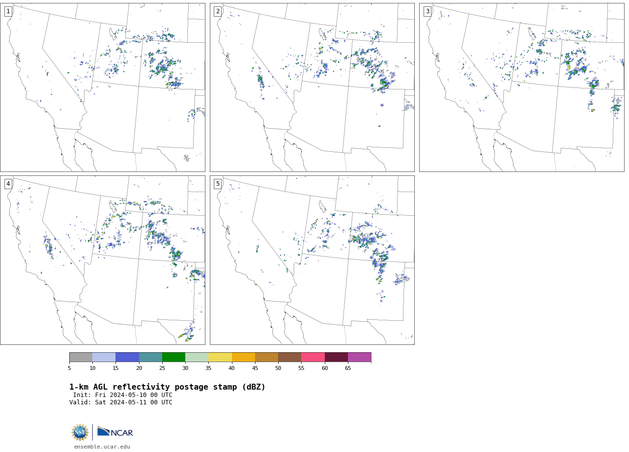Click the pink 55-60 dBZ swatch
629x452 pixels.
(313, 357)
